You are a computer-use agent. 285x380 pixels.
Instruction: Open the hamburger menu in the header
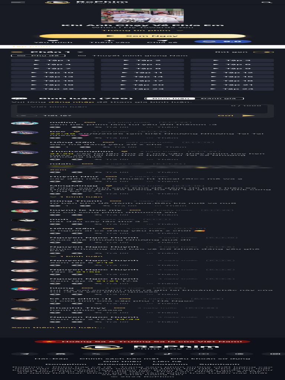(18, 2)
